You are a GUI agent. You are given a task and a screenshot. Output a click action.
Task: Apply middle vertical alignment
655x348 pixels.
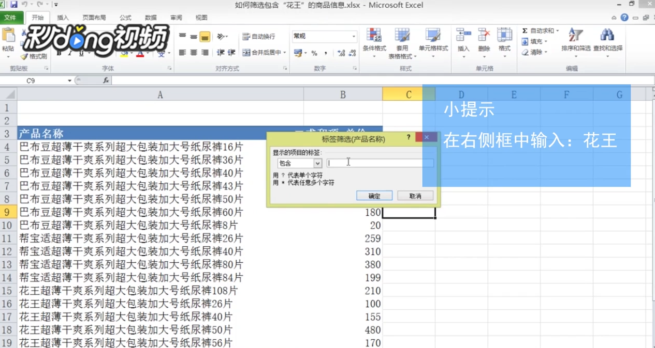tap(194, 37)
